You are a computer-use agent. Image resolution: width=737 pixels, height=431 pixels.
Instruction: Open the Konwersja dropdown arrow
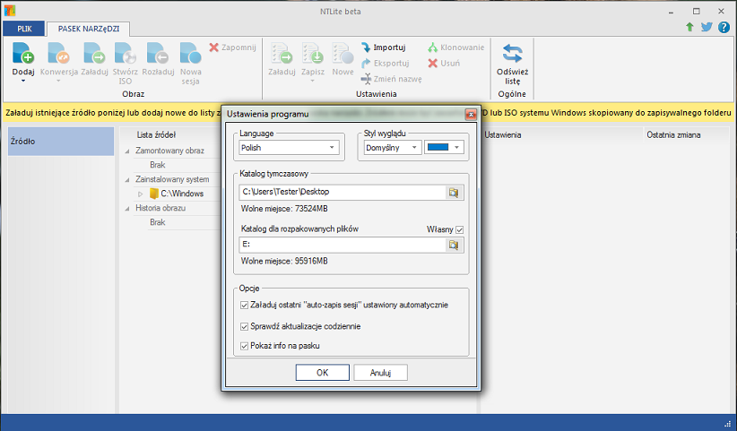click(59, 81)
